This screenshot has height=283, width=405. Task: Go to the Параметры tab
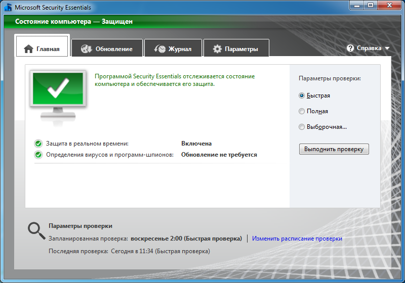point(236,48)
